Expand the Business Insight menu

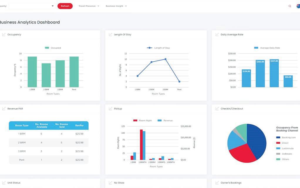point(116,6)
